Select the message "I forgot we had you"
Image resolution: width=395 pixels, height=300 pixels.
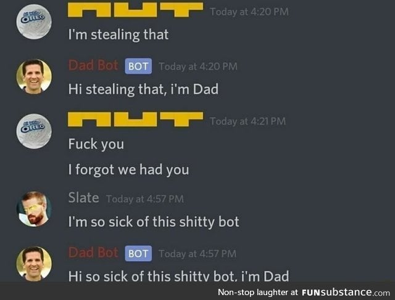click(x=128, y=169)
